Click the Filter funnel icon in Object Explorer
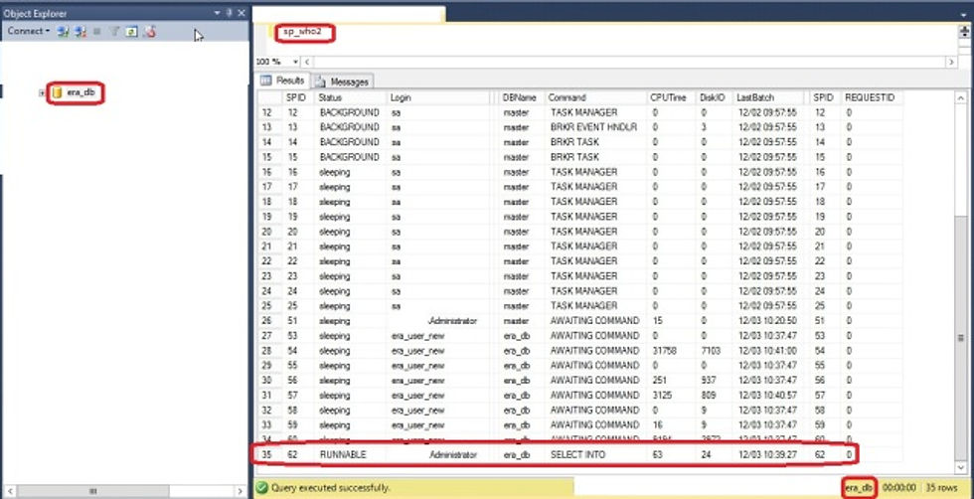The image size is (974, 499). 115,31
